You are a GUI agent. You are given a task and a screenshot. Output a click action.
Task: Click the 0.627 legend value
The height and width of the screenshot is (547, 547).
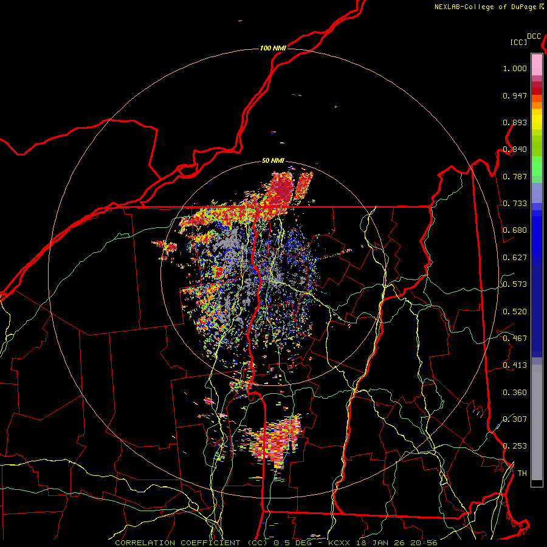coord(515,258)
